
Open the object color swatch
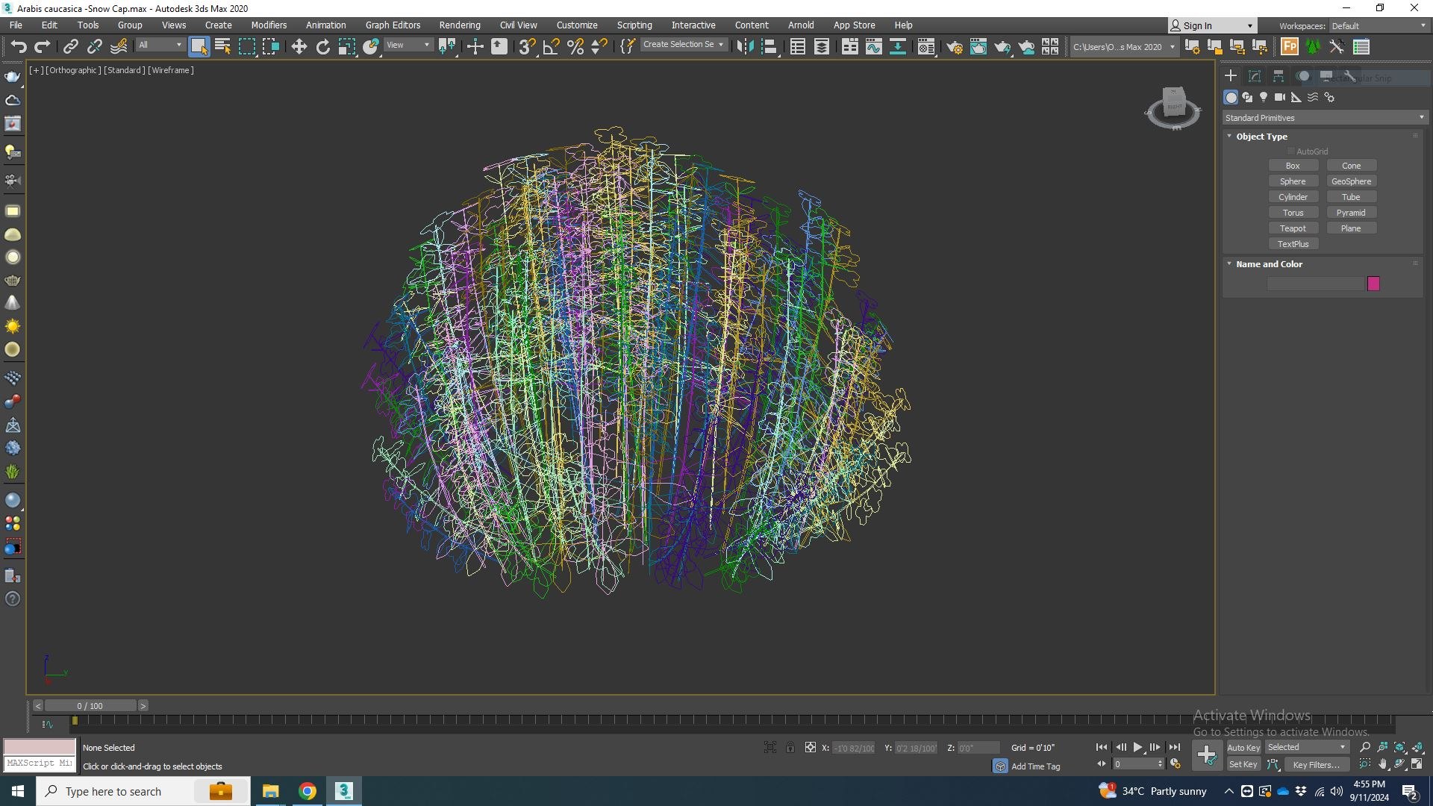click(x=1373, y=284)
